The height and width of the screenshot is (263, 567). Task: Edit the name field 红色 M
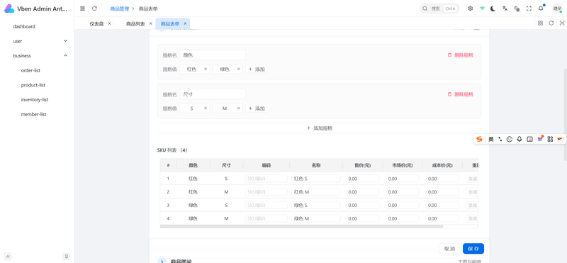(x=316, y=191)
